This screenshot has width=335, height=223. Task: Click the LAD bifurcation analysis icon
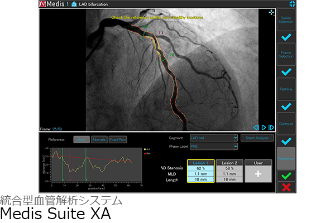click(x=74, y=4)
